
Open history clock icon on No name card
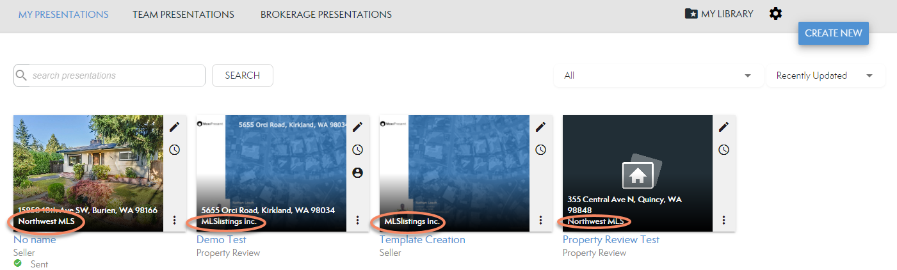tap(174, 150)
